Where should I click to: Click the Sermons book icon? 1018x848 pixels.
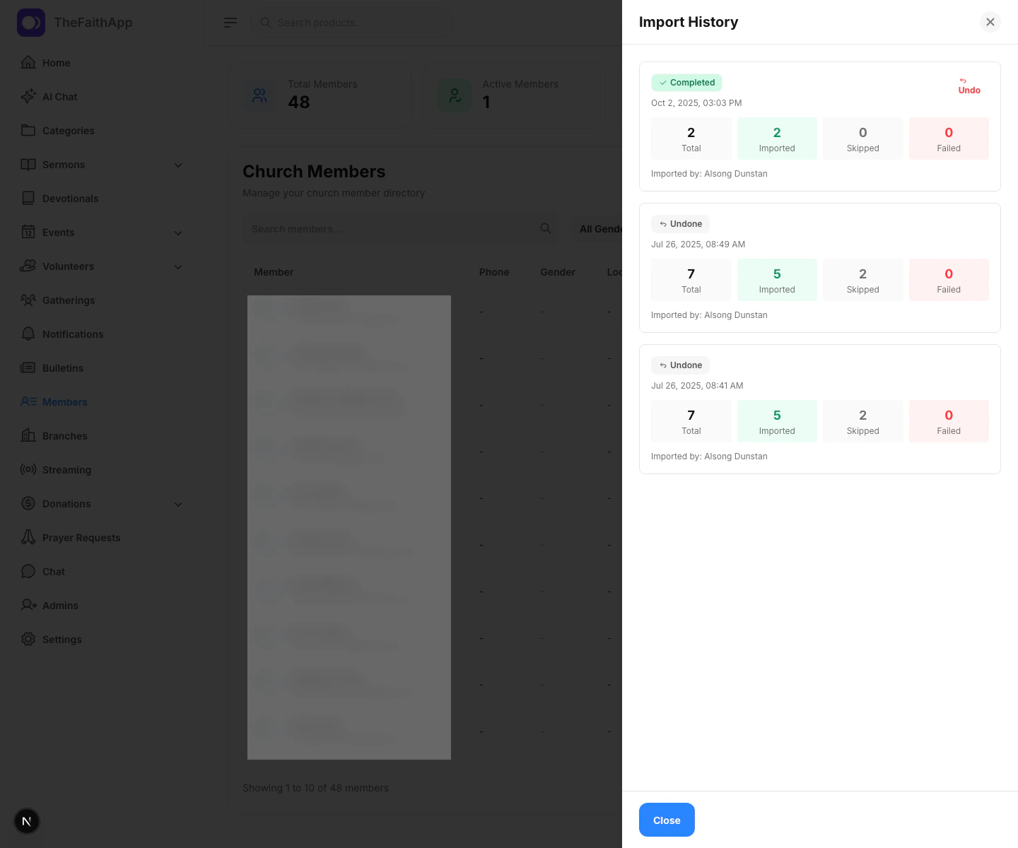(x=28, y=164)
